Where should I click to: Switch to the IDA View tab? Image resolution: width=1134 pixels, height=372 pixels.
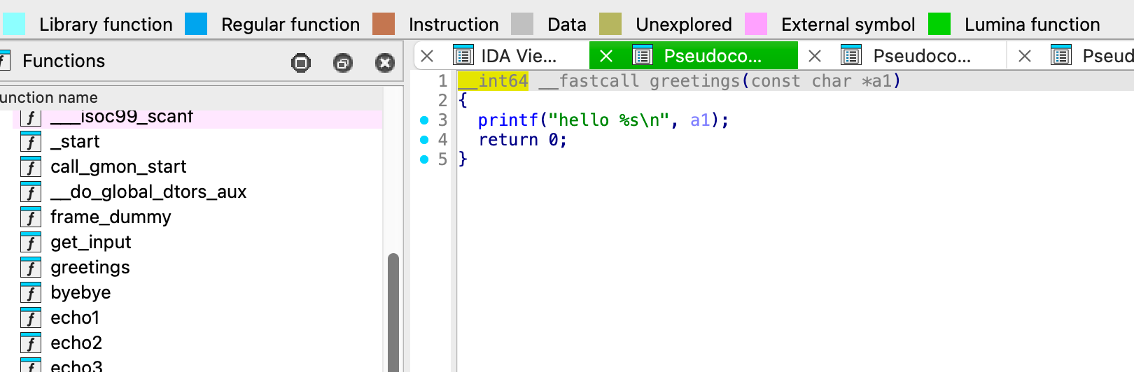tap(518, 56)
